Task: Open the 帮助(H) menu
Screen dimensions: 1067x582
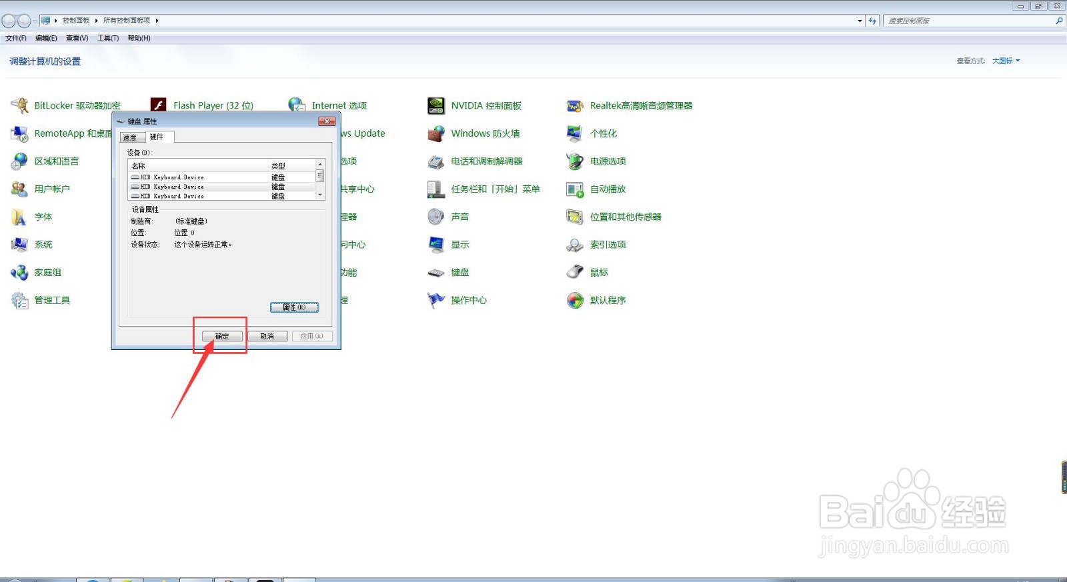Action: [139, 38]
